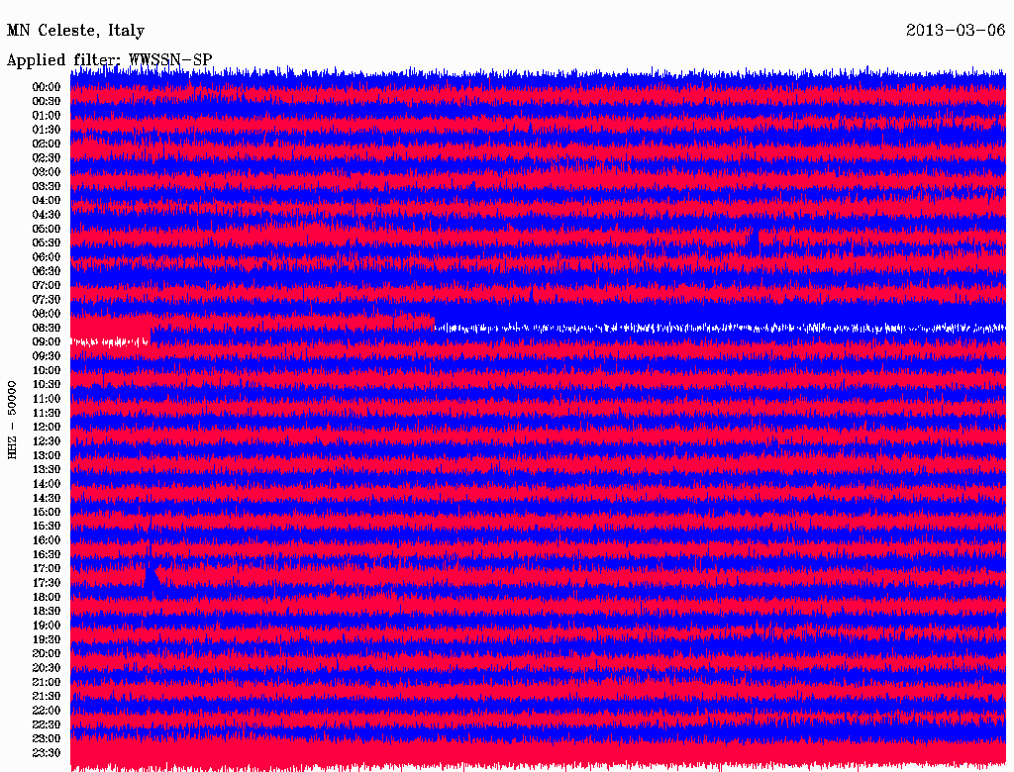The height and width of the screenshot is (772, 1014).
Task: Select the 19:00 time label
Action: [x=47, y=626]
